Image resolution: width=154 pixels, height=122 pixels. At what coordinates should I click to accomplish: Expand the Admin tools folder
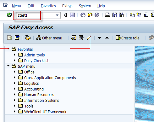coord(15,55)
